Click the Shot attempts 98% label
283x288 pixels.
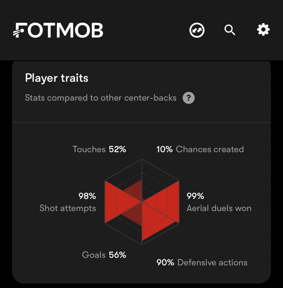tap(68, 202)
